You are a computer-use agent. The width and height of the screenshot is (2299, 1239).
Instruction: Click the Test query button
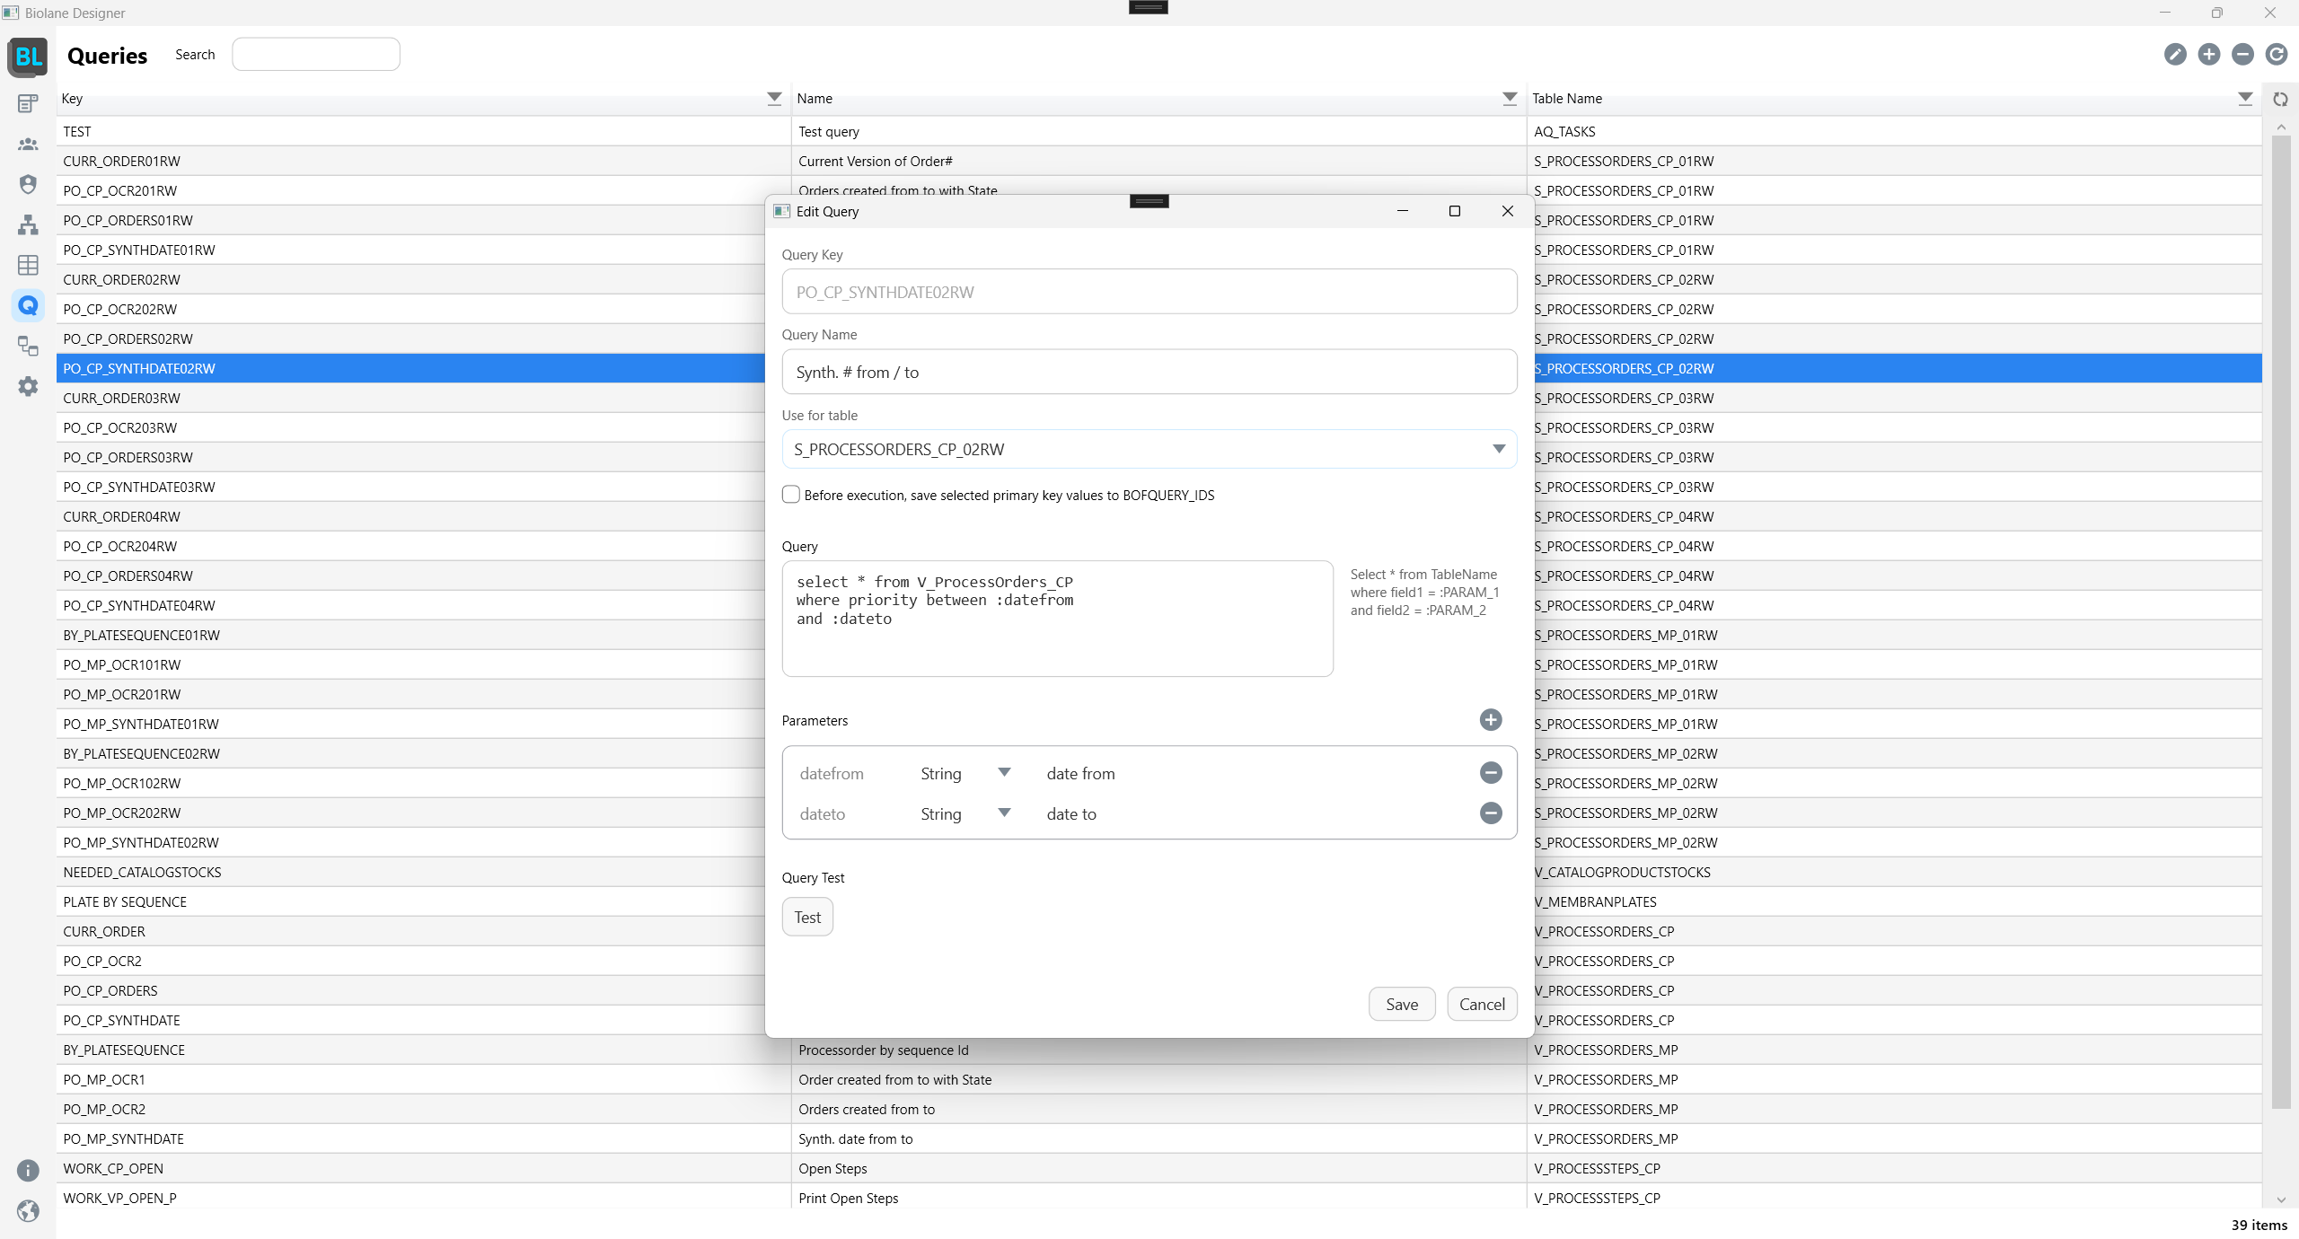click(x=806, y=918)
